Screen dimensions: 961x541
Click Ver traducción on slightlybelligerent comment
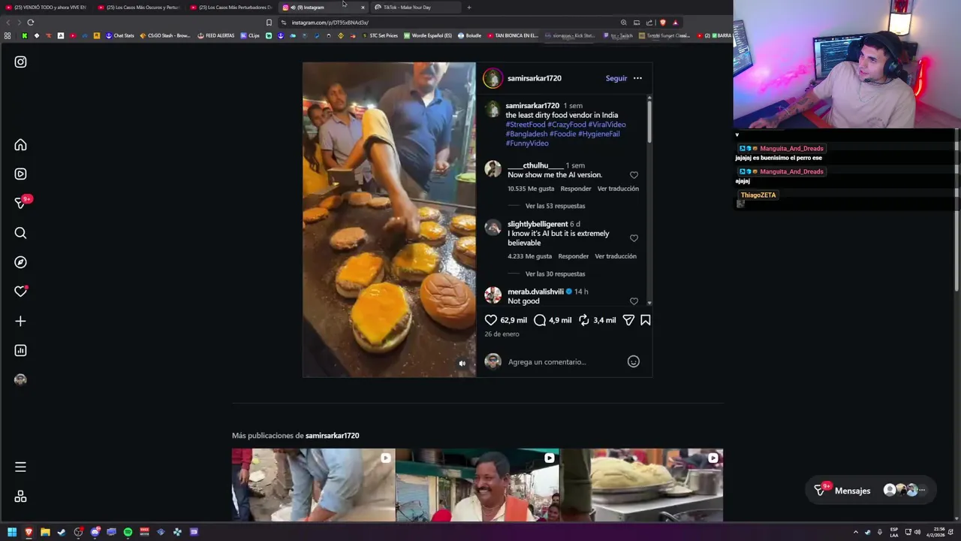[616, 256]
